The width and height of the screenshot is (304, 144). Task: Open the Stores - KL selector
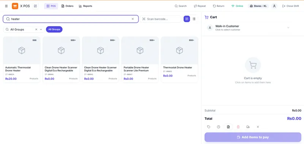[x=258, y=6]
